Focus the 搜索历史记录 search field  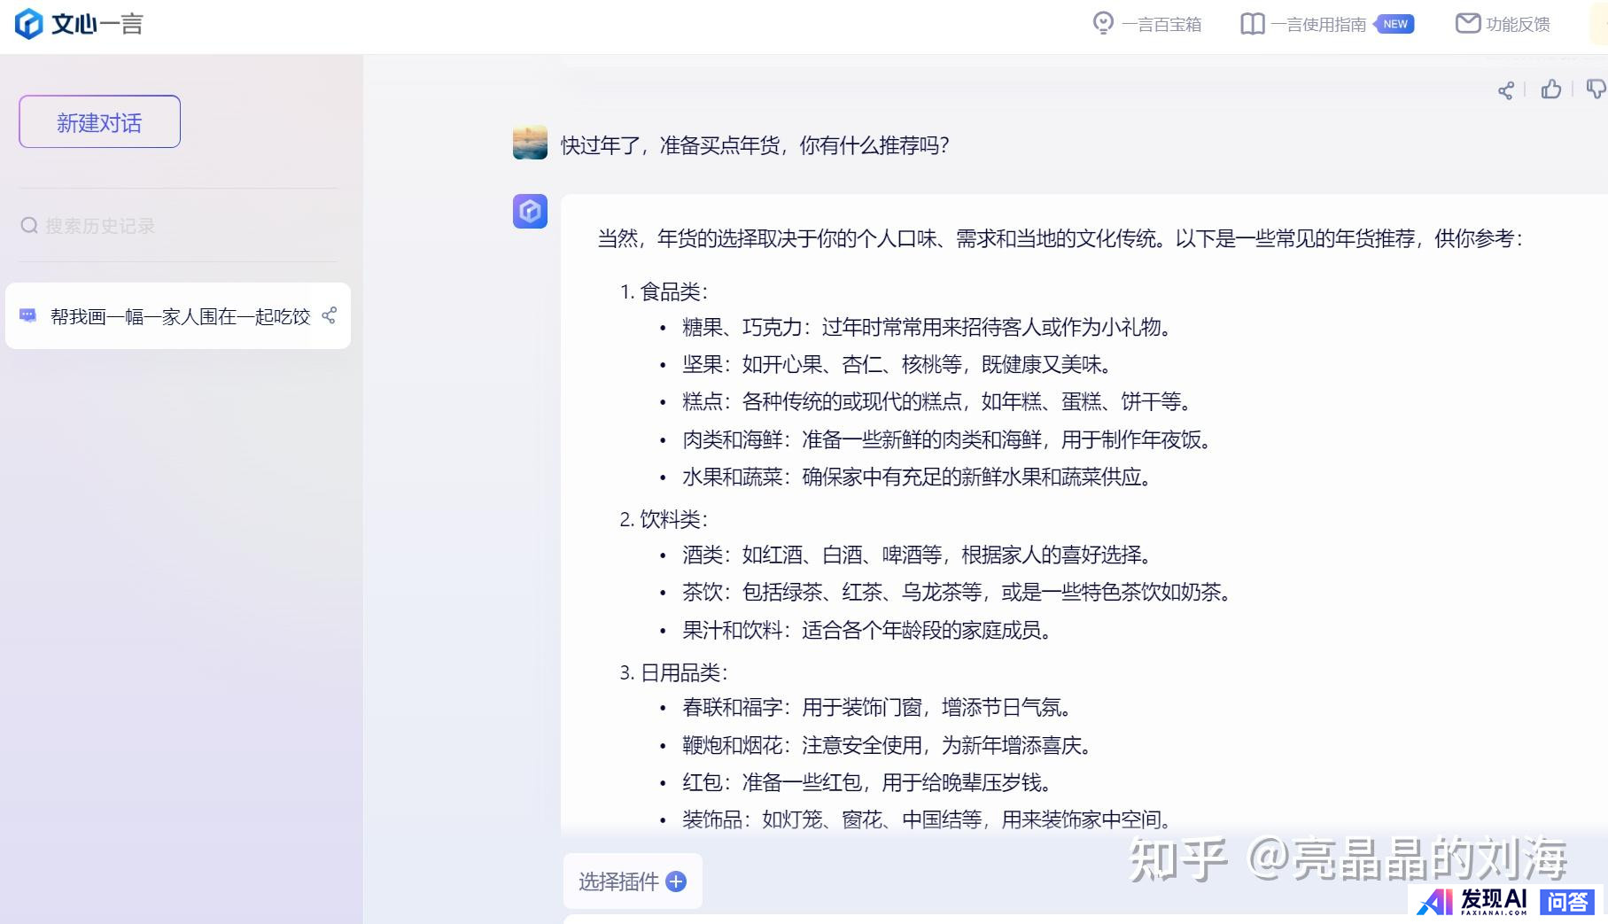click(x=177, y=226)
